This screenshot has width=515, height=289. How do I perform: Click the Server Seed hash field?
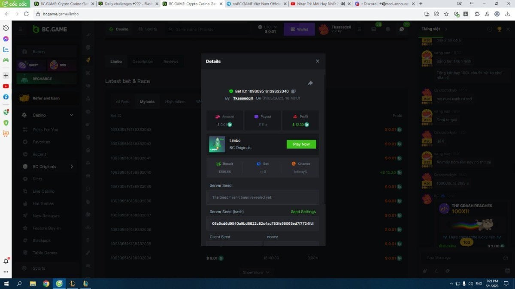pyautogui.click(x=262, y=223)
